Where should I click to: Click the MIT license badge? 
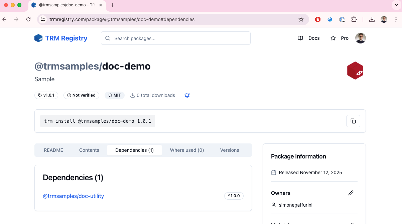click(x=115, y=95)
